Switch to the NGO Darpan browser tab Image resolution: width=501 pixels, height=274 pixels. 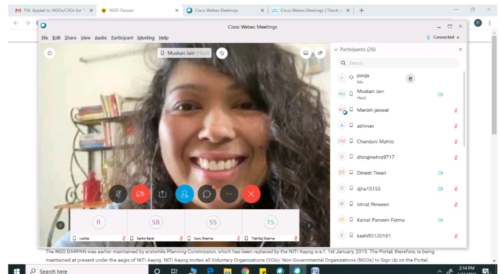point(139,10)
